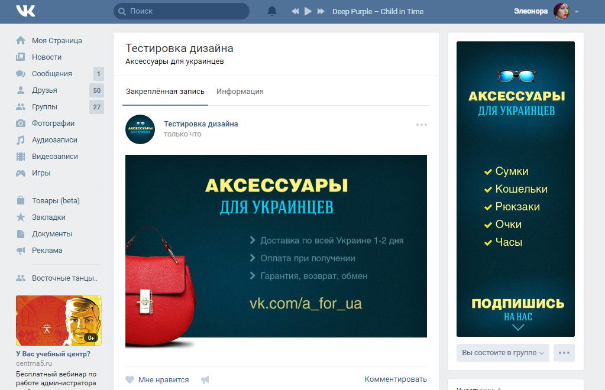Click the film icon beside Видеозаписи
Screen dimensions: 605x390
click(x=21, y=157)
